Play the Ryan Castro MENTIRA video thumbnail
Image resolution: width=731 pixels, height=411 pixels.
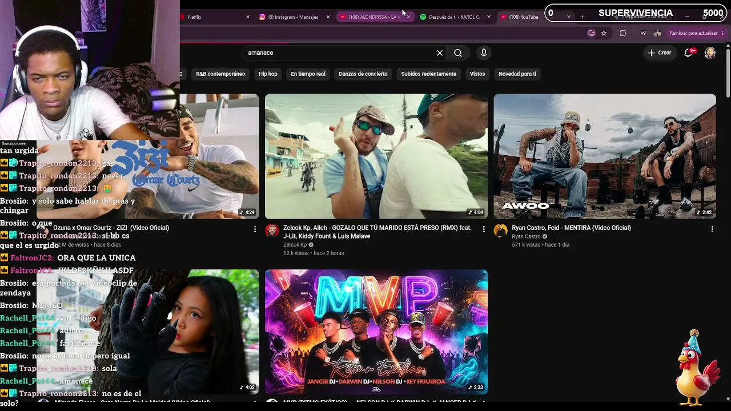point(605,156)
